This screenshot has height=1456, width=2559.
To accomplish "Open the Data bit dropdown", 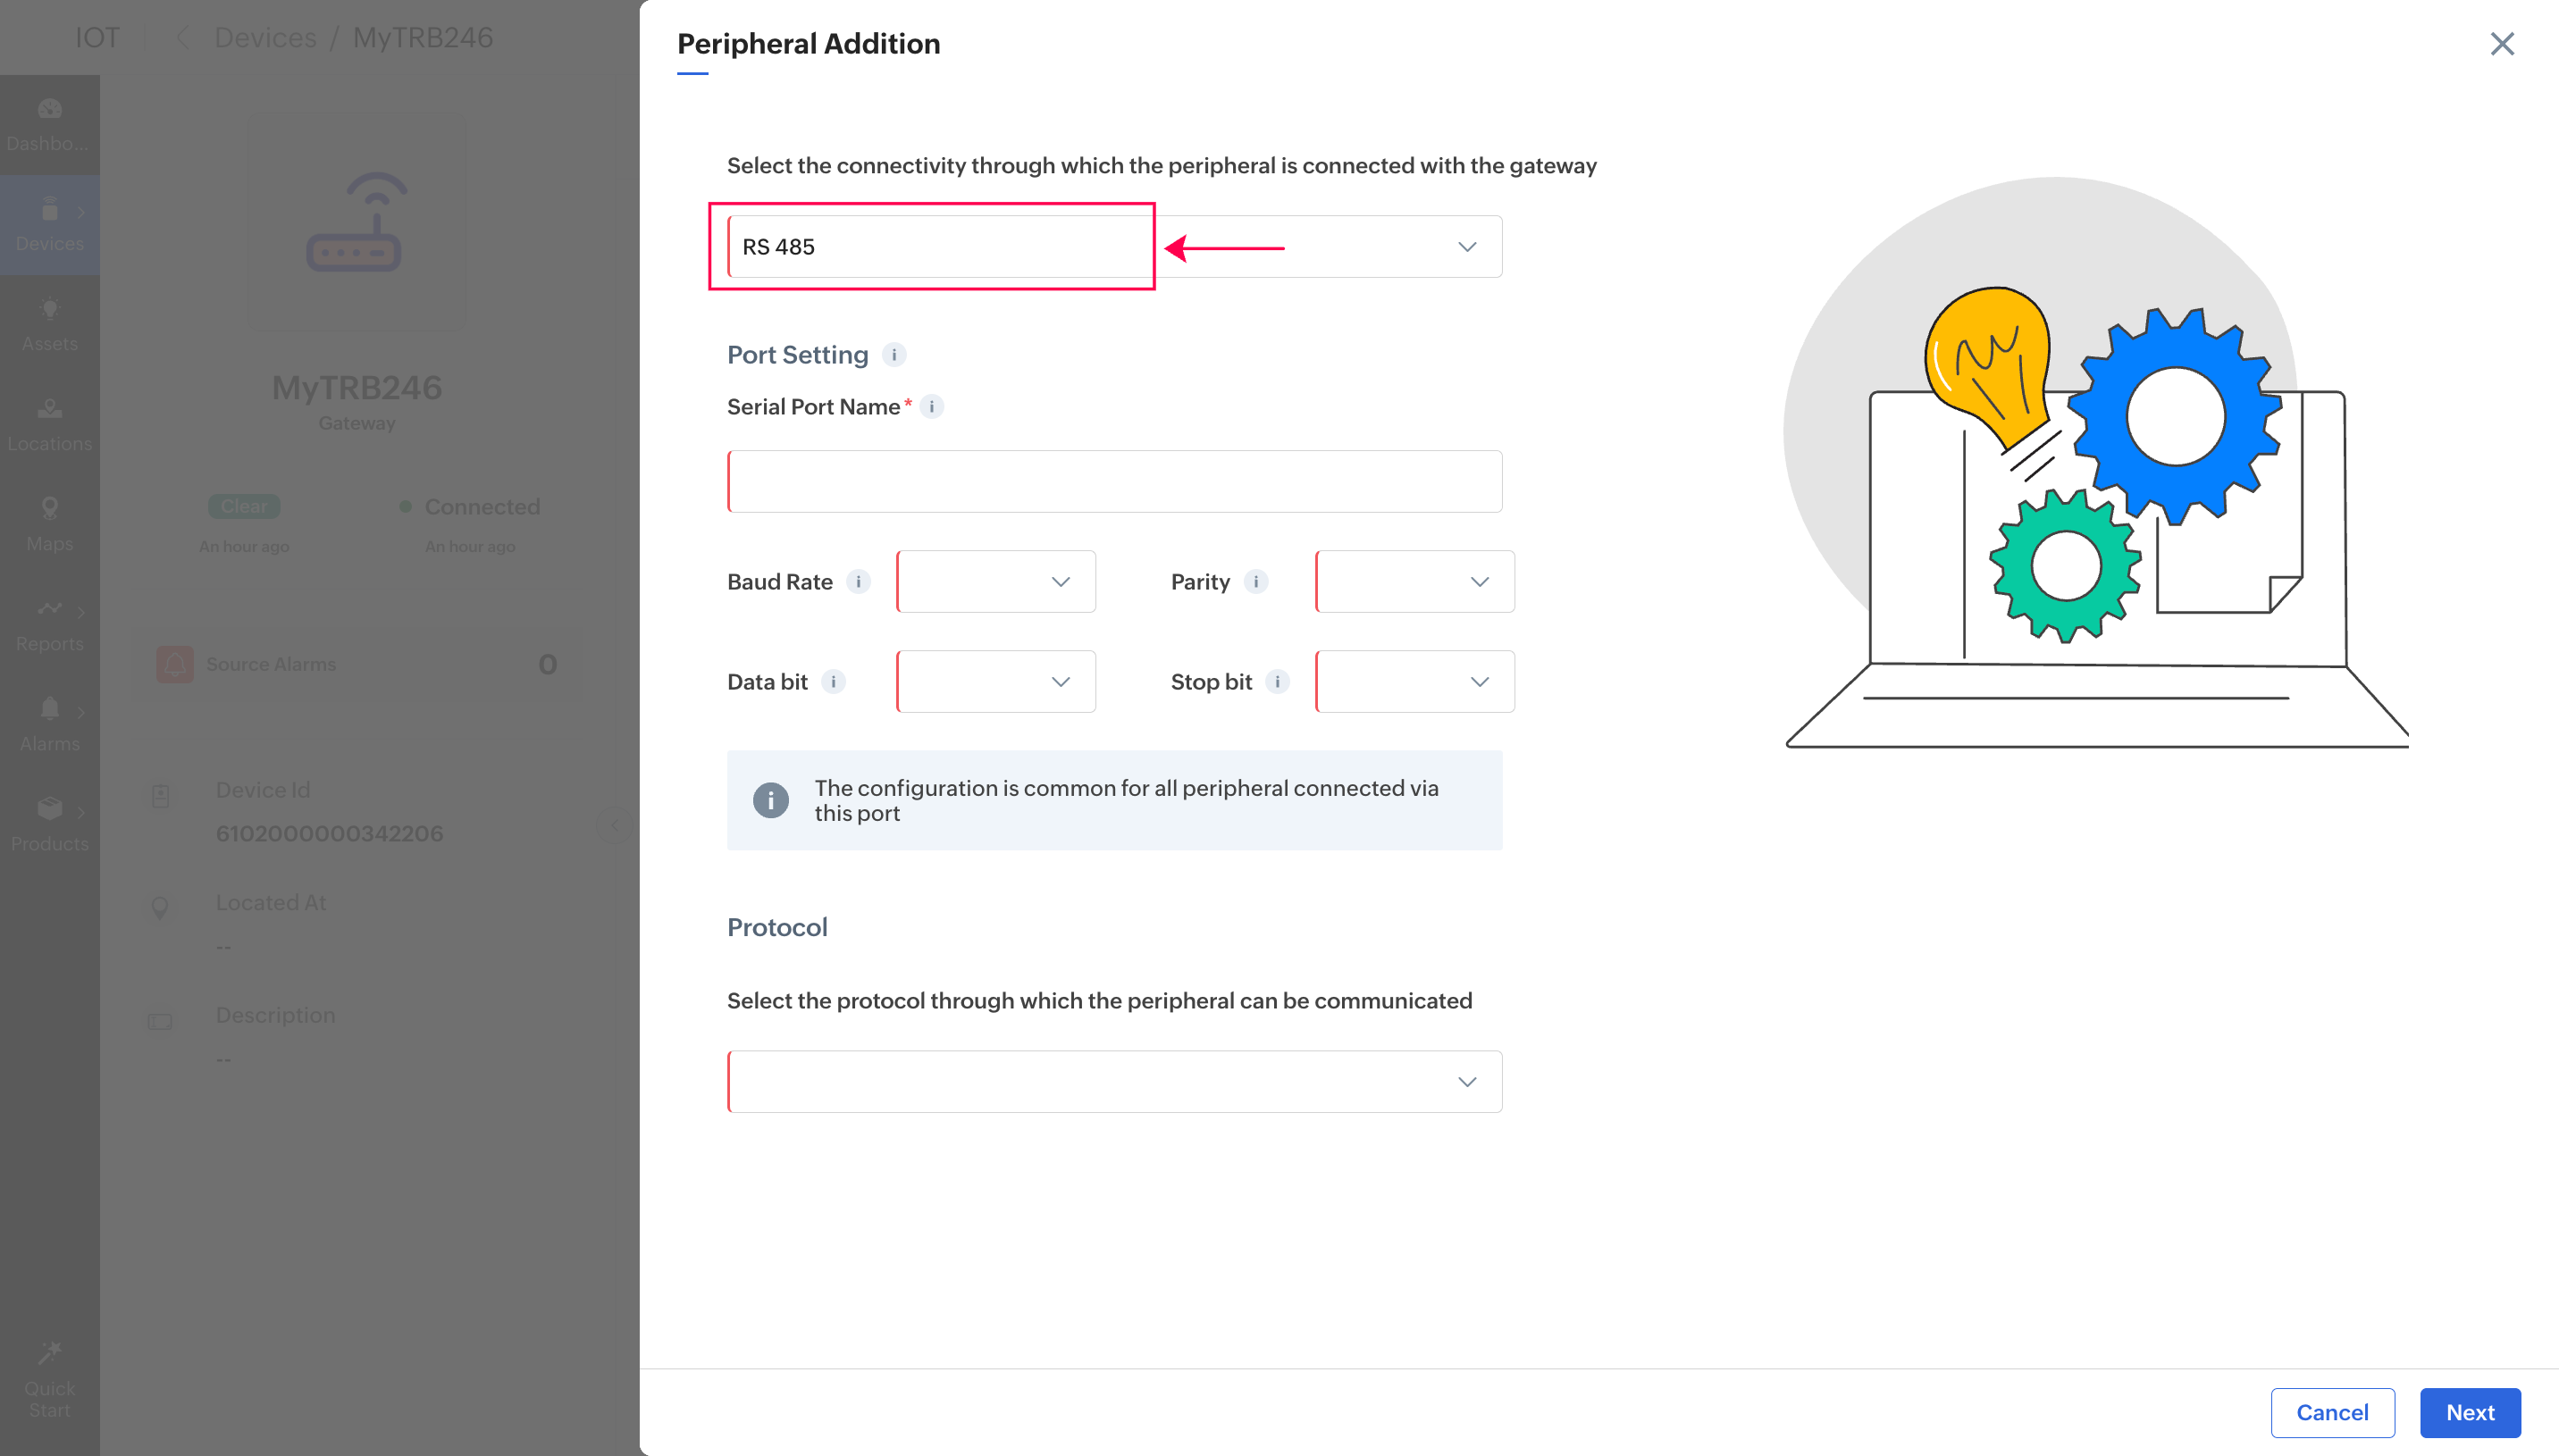I will pyautogui.click(x=996, y=682).
